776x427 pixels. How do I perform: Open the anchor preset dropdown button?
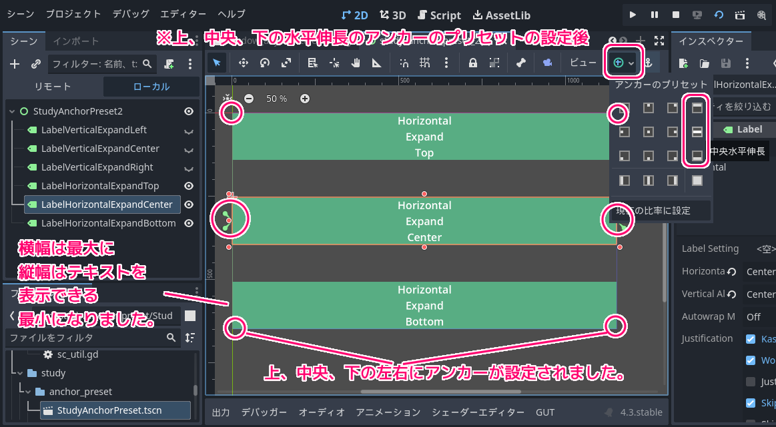(623, 63)
